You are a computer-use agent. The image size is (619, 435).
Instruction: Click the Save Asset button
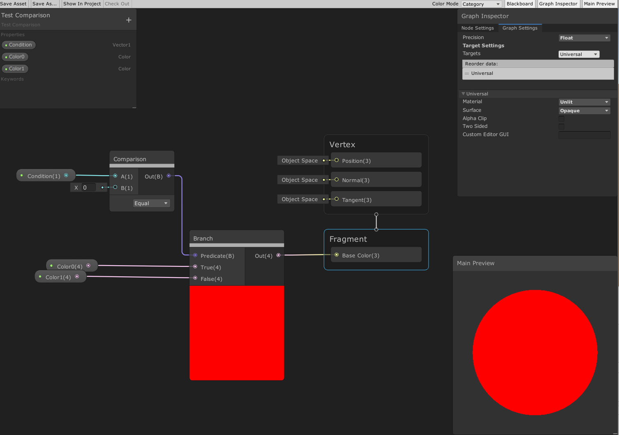coord(14,4)
